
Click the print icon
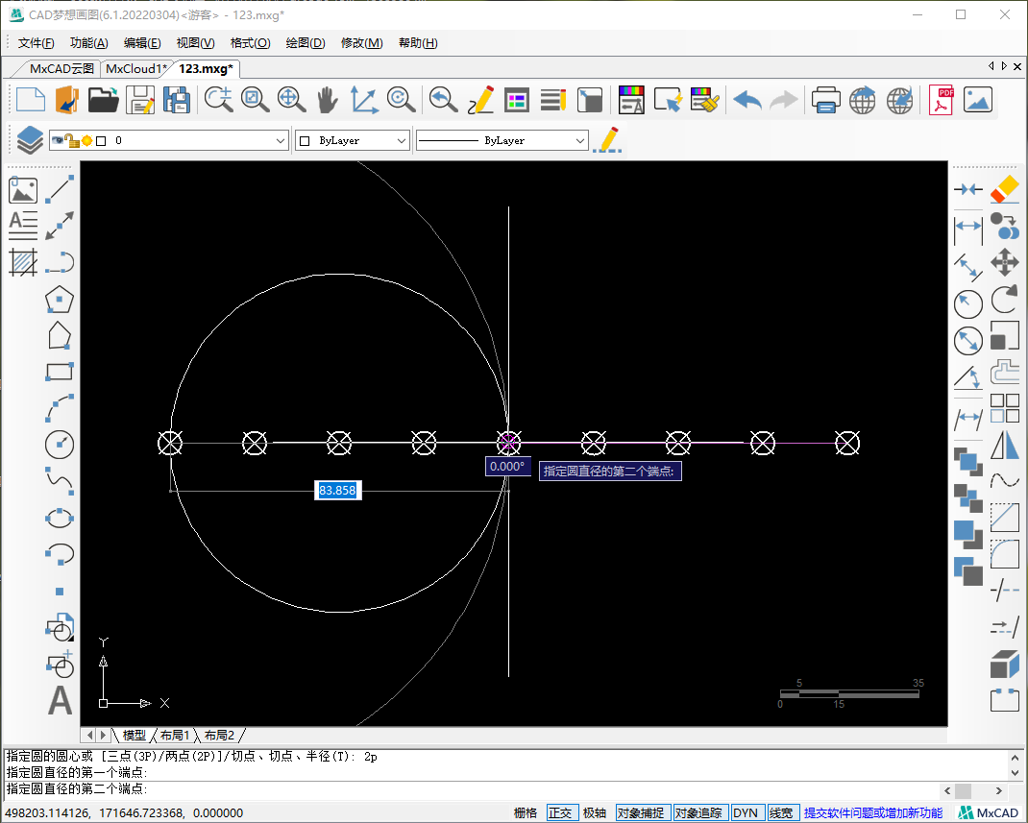(826, 99)
